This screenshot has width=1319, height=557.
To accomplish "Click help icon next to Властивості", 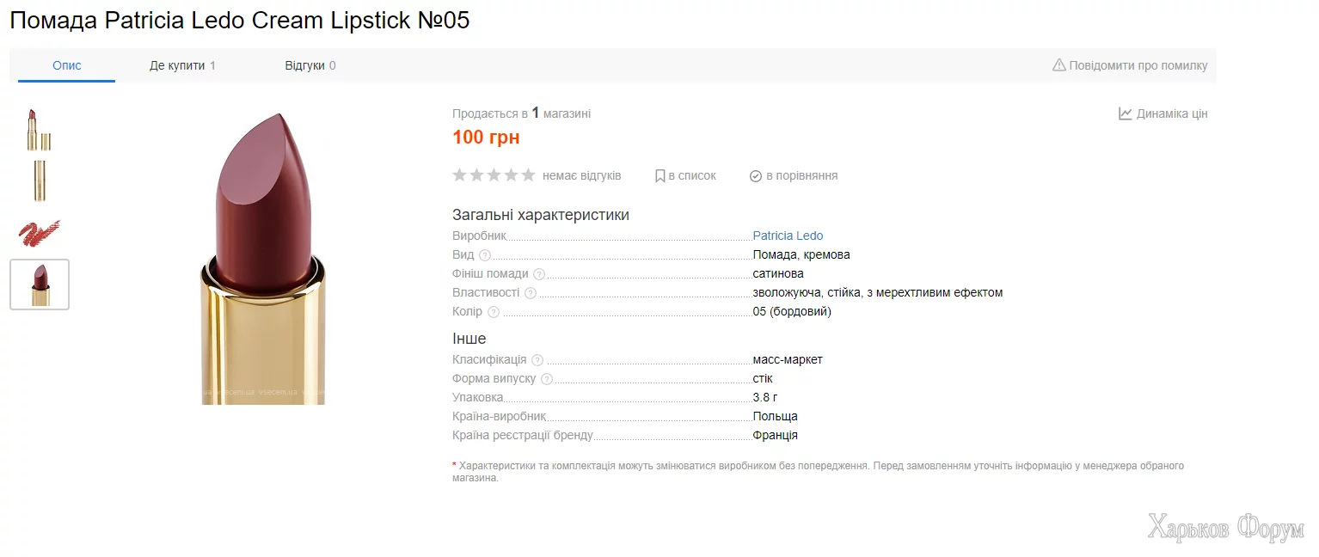I will (531, 293).
